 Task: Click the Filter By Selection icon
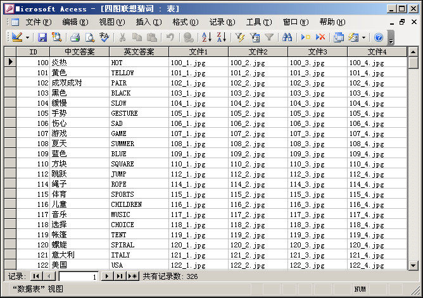pos(240,37)
